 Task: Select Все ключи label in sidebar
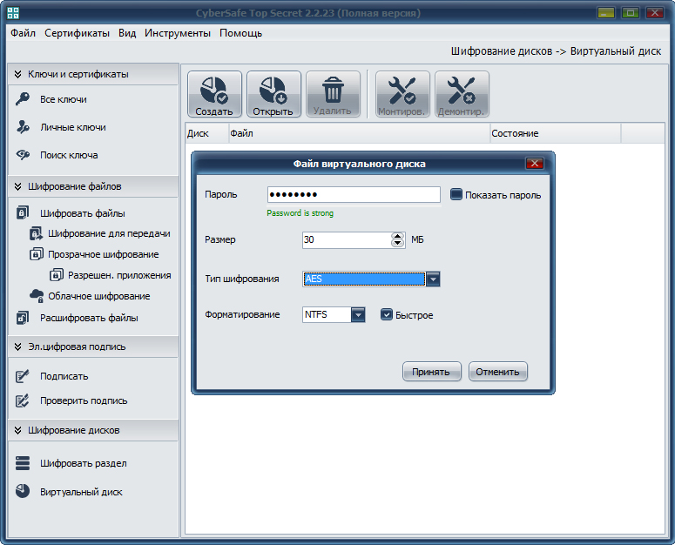tap(64, 99)
